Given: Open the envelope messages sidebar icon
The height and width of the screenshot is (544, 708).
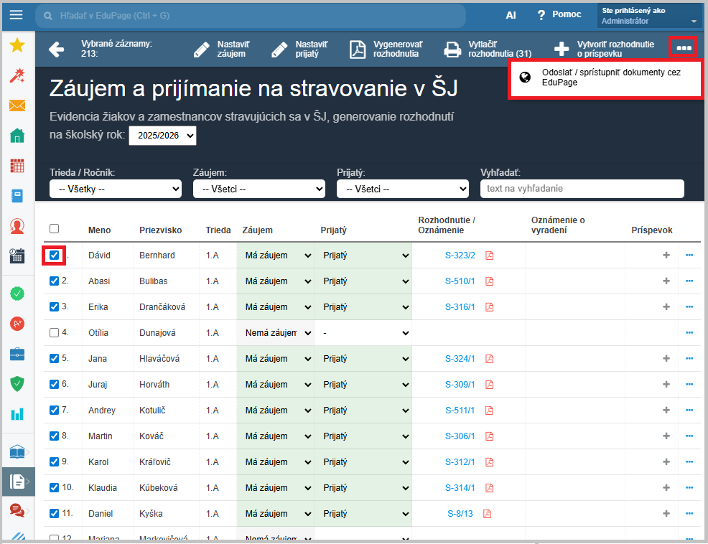Looking at the screenshot, I should tap(17, 105).
